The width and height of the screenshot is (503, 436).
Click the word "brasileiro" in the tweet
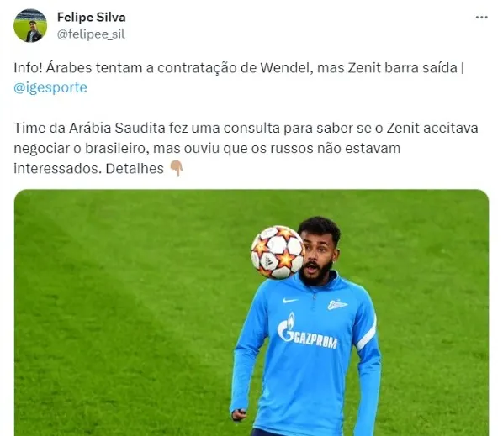[x=117, y=149]
